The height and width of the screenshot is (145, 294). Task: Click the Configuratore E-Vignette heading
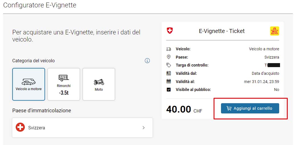pyautogui.click(x=40, y=5)
